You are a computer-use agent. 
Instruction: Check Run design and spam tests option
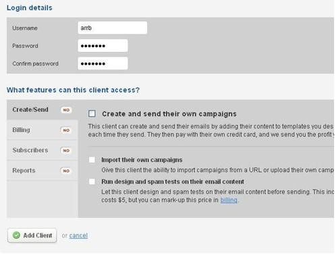point(92,181)
